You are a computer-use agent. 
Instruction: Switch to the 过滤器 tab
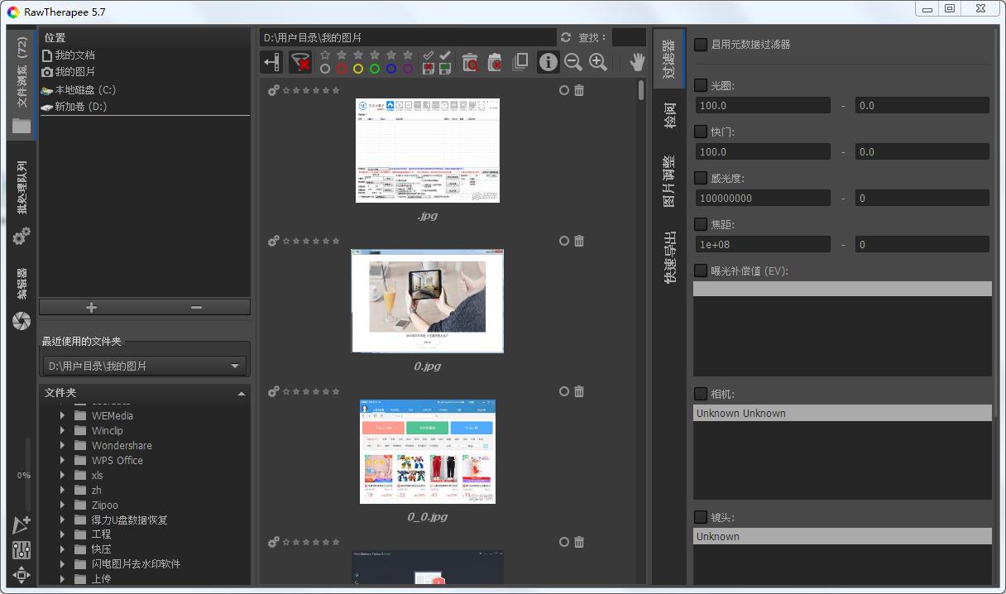(x=669, y=58)
